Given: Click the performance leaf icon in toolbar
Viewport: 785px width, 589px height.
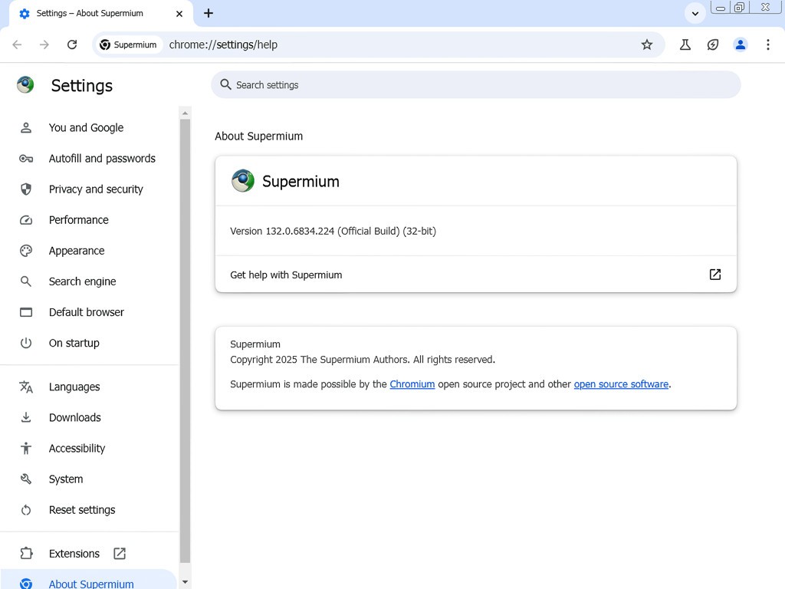Looking at the screenshot, I should coord(713,44).
